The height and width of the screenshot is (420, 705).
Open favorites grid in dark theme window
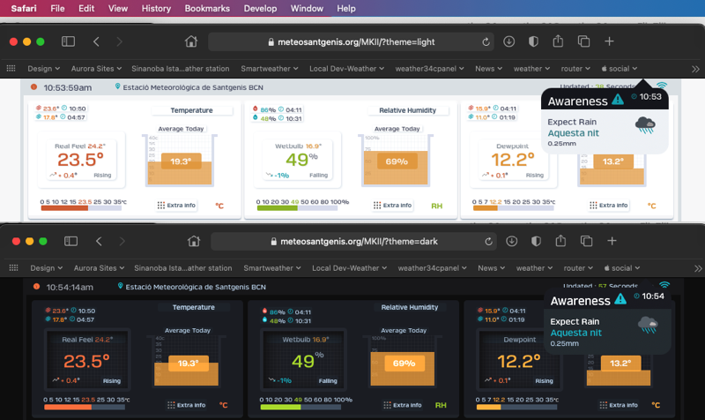pyautogui.click(x=13, y=268)
